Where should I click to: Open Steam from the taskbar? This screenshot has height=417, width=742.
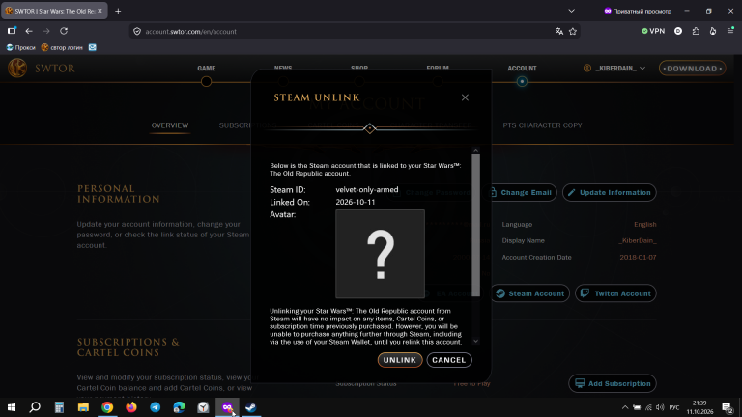tap(251, 407)
